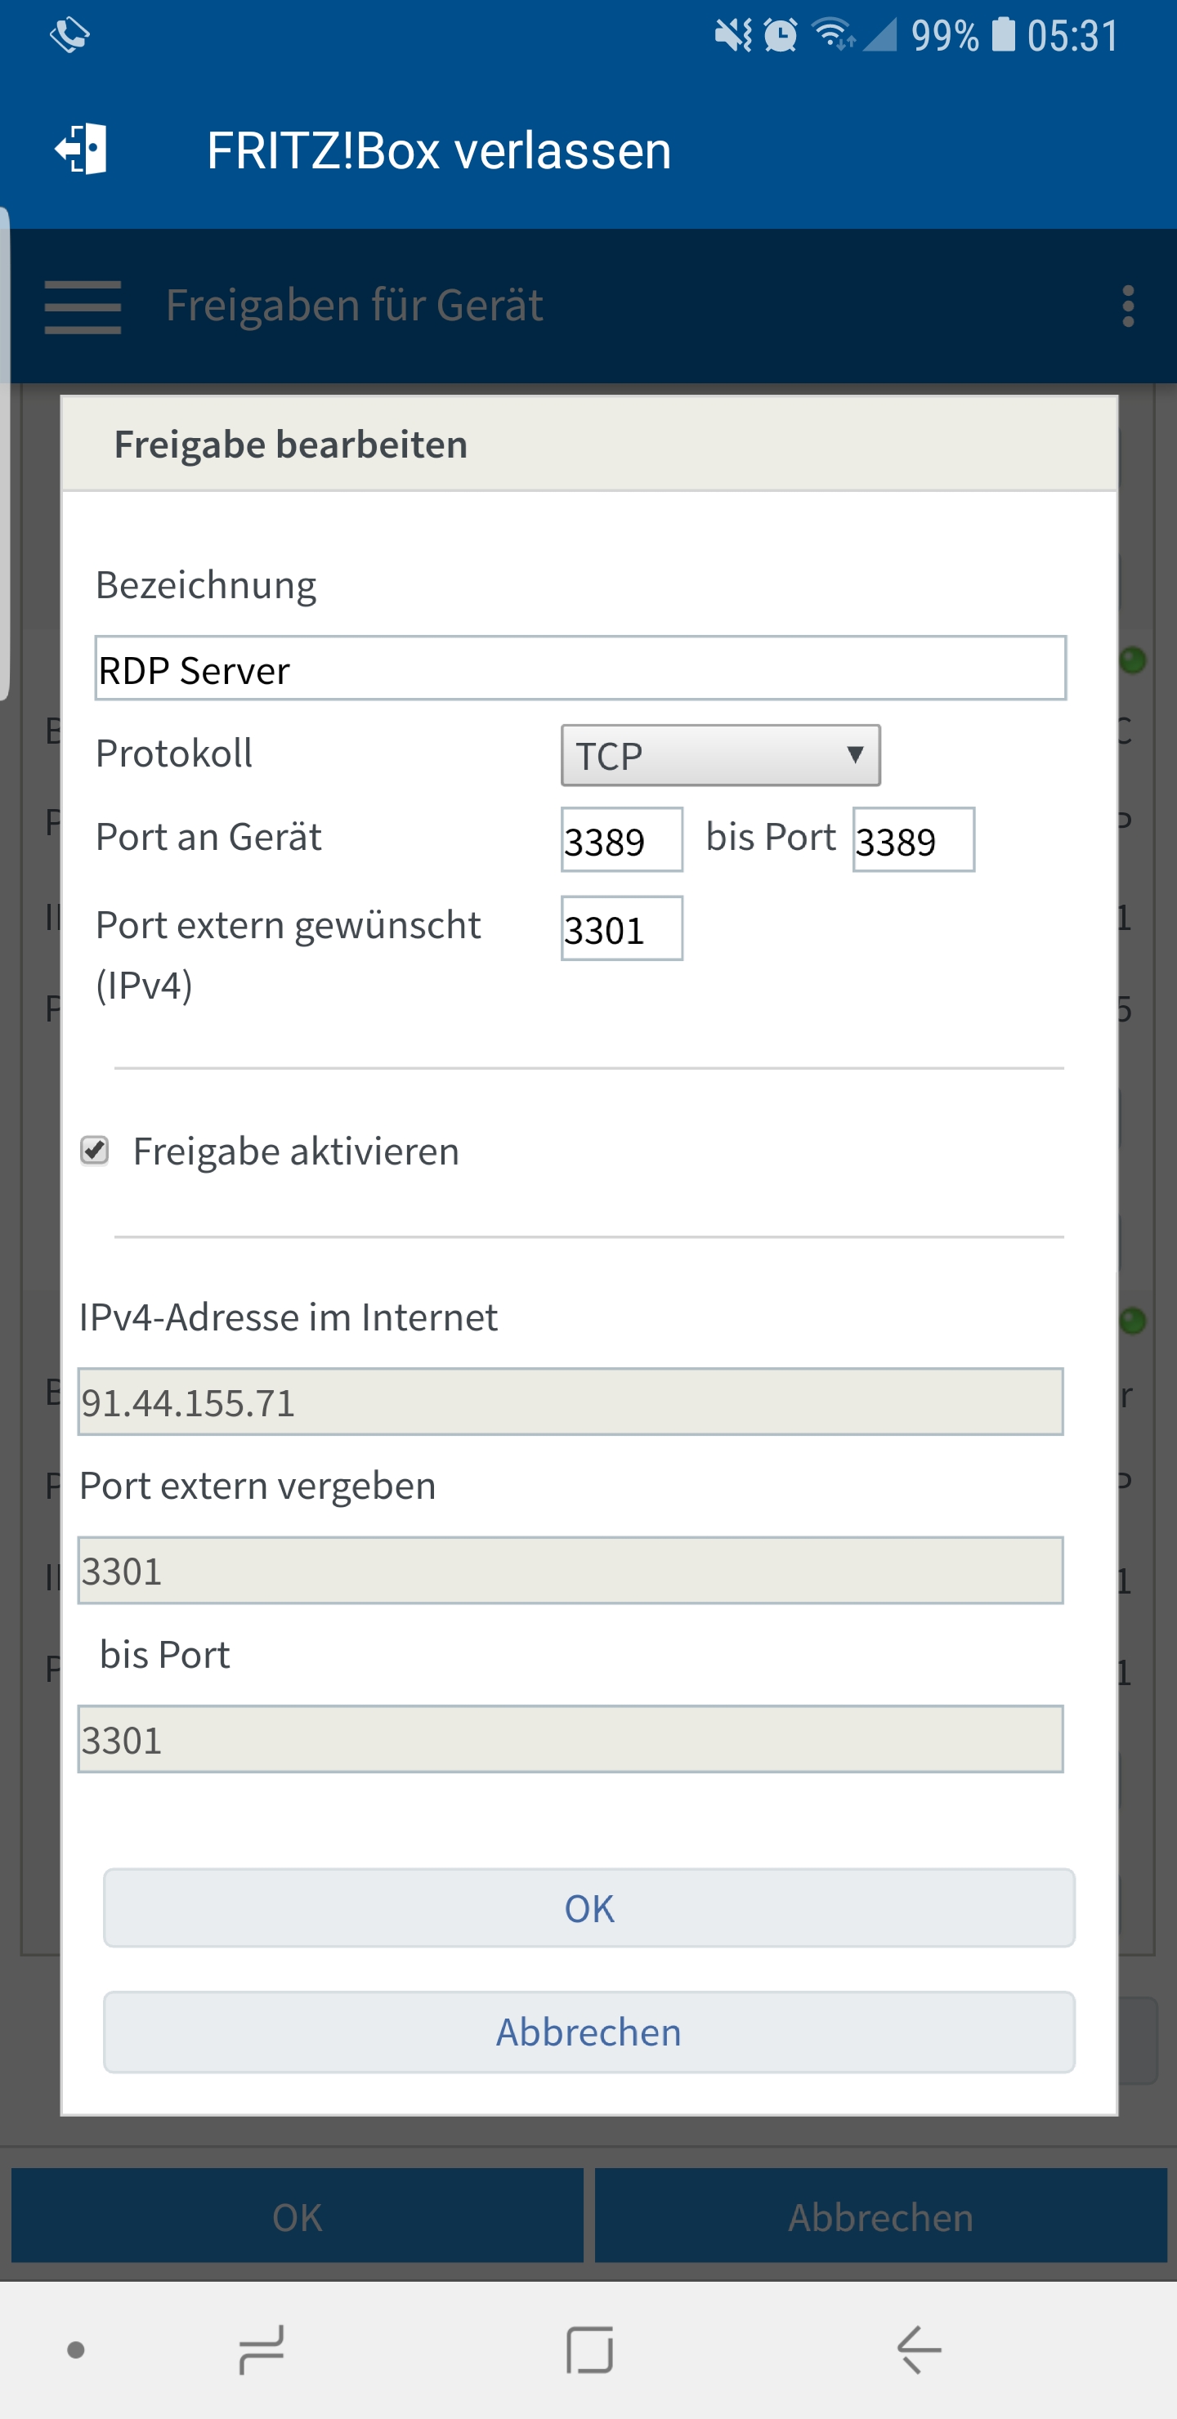Image resolution: width=1177 pixels, height=2419 pixels.
Task: Click the disabled bis Port field 3301
Action: click(x=571, y=1739)
